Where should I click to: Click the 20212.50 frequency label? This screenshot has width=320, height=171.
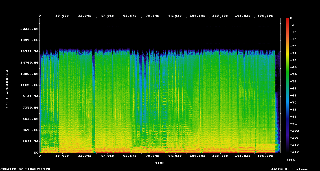29,29
